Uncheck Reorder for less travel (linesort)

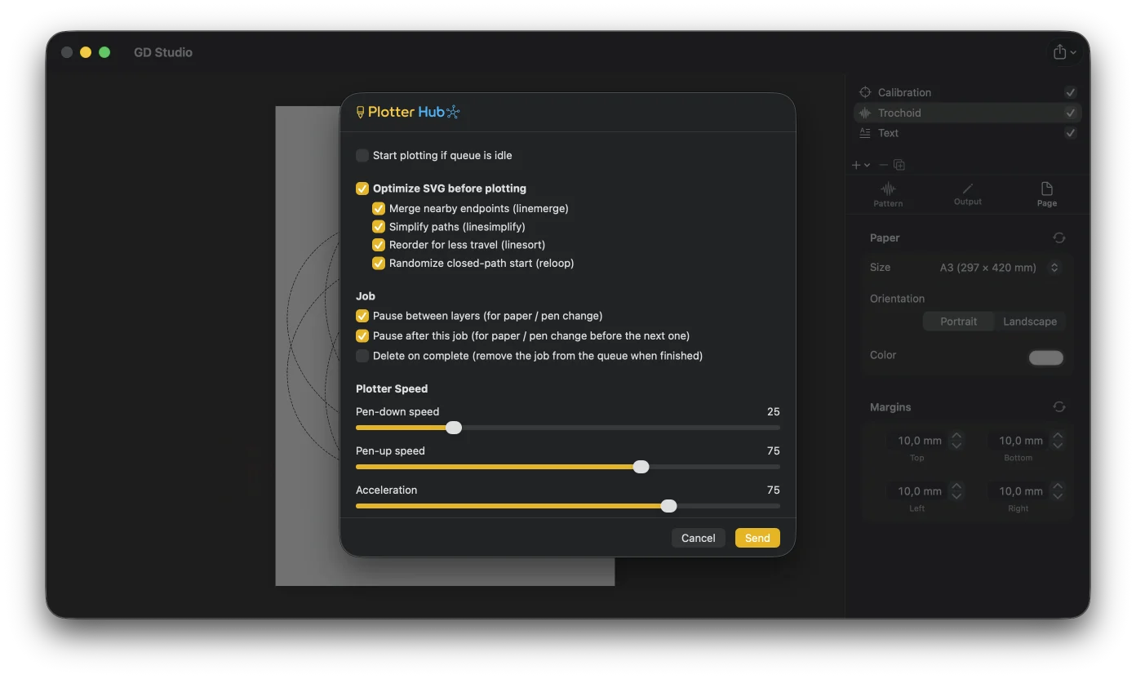[379, 245]
